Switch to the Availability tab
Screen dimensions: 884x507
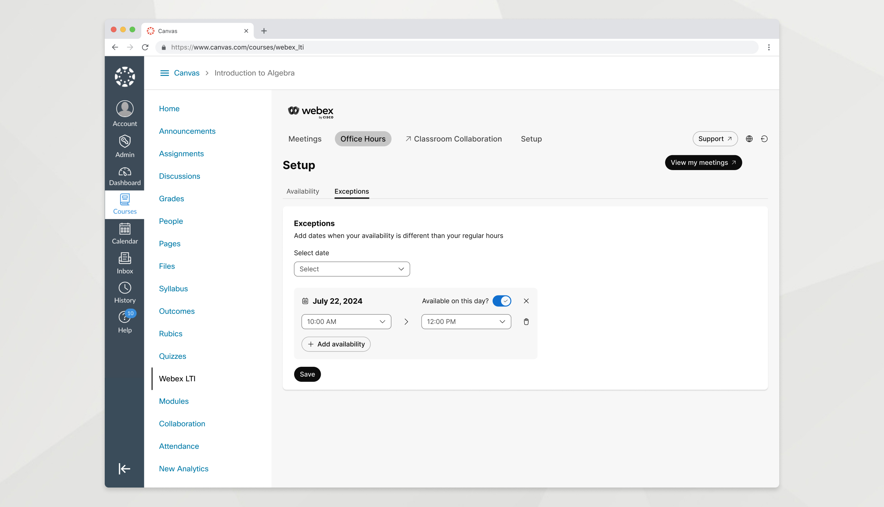[303, 191]
